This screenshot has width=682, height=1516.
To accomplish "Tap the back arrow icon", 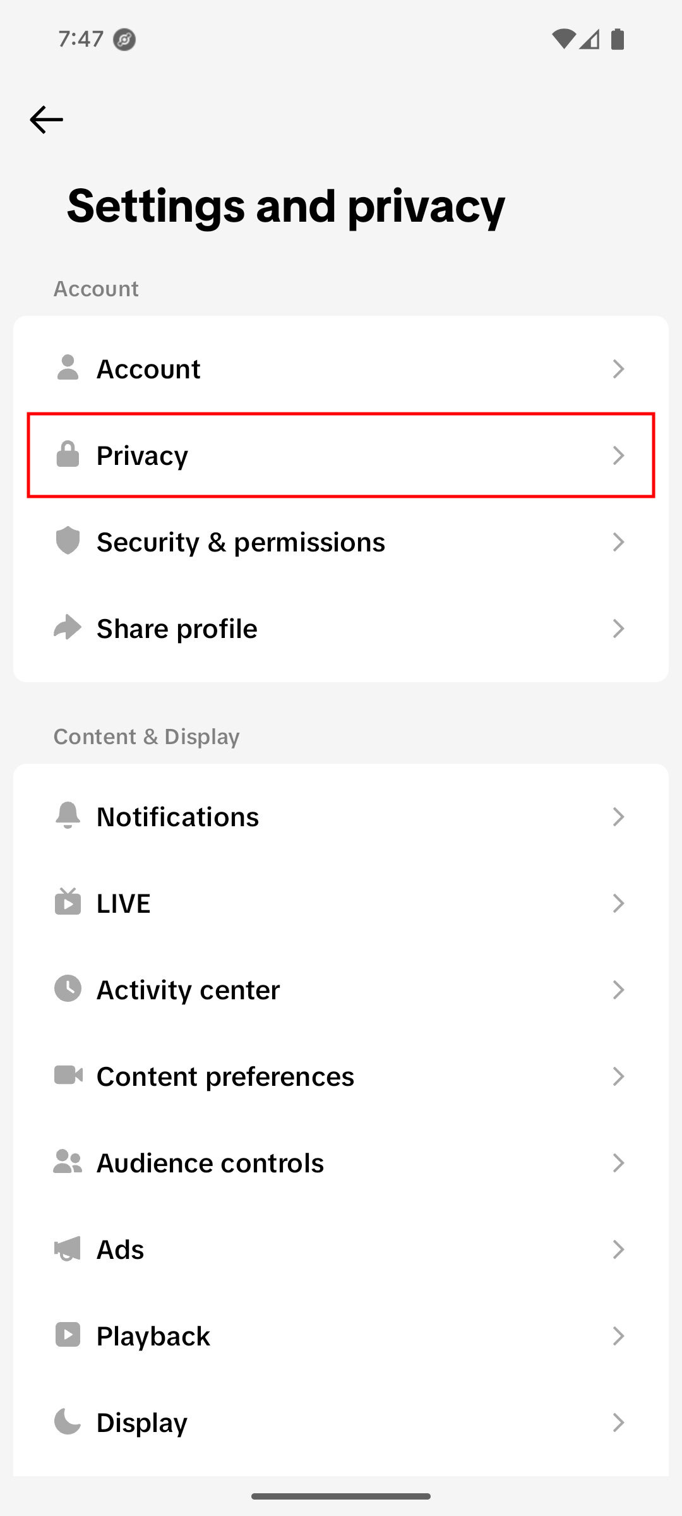I will point(46,120).
